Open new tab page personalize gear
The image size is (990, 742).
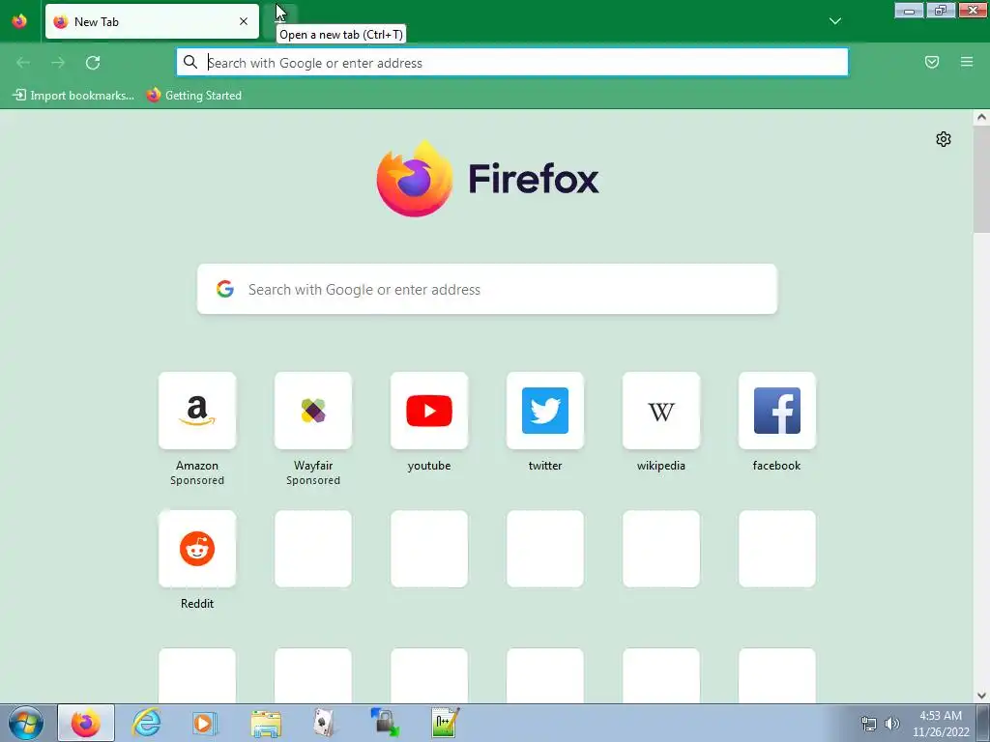(944, 139)
